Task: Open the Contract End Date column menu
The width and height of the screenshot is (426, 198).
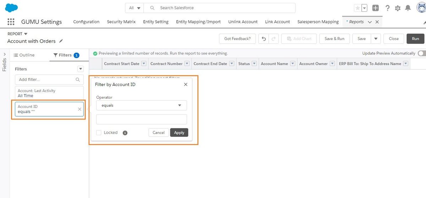Action: click(231, 64)
